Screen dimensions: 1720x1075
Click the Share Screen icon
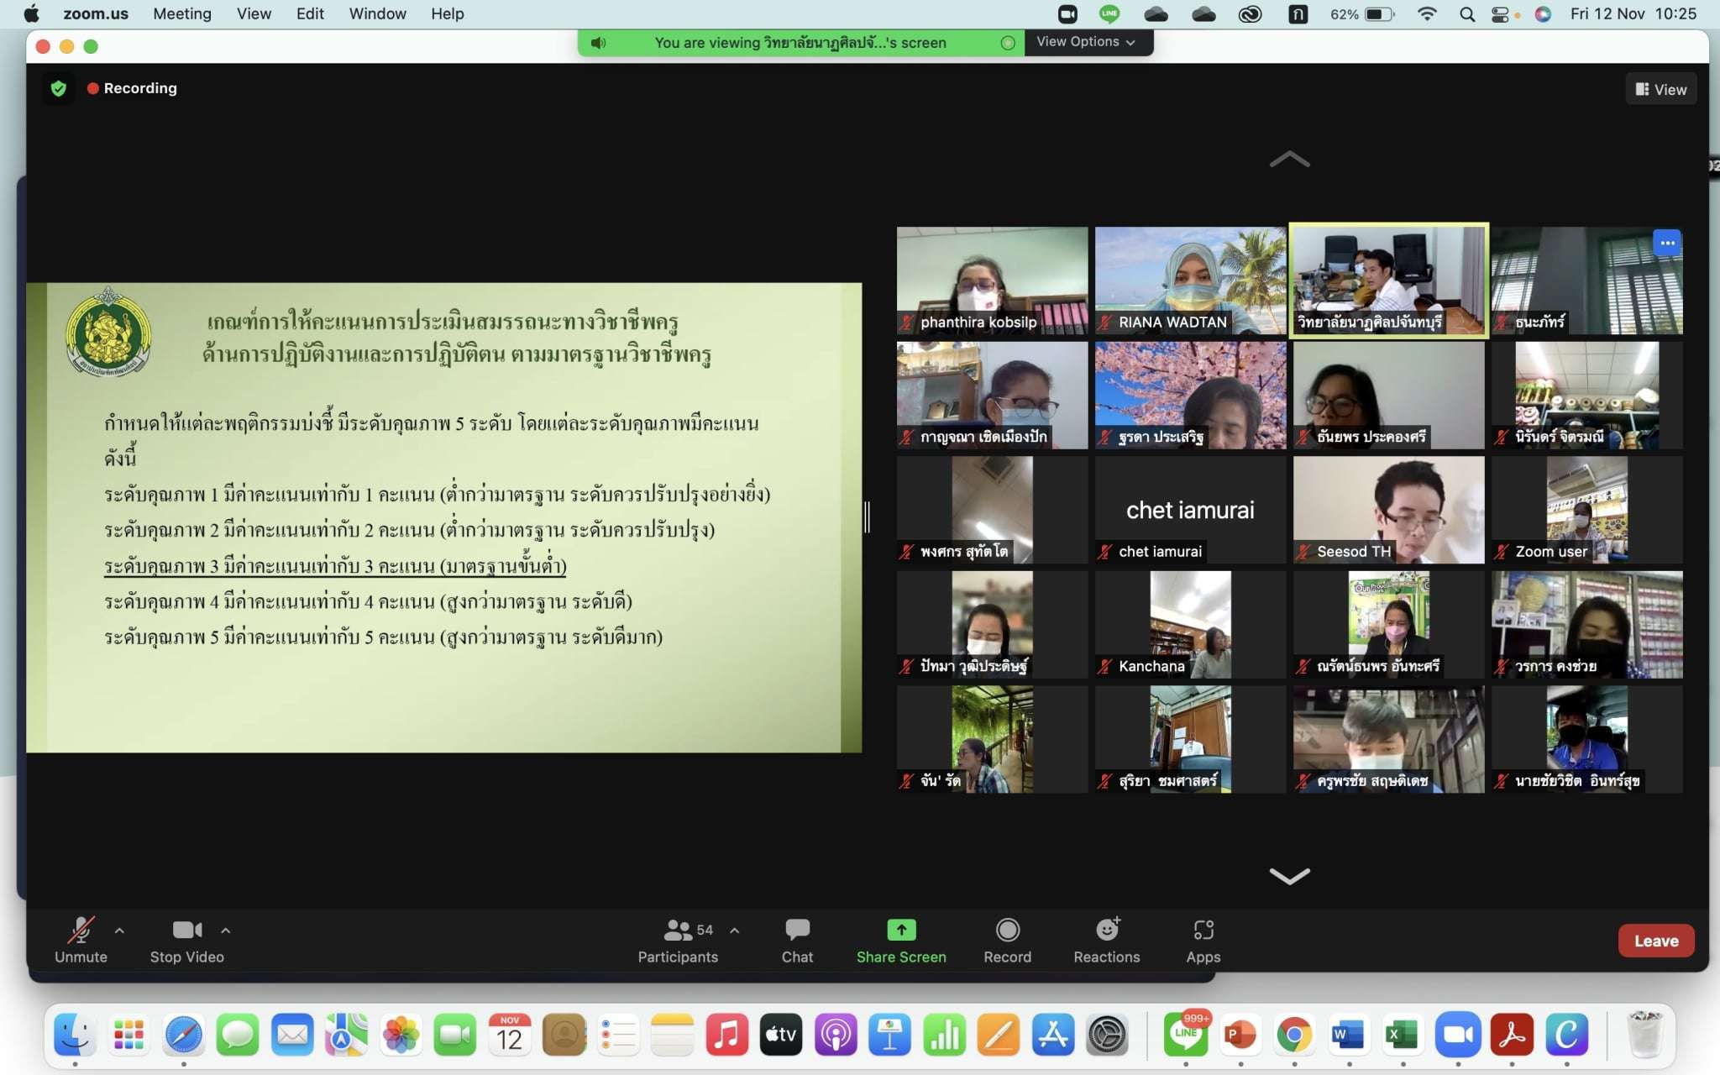coord(900,930)
